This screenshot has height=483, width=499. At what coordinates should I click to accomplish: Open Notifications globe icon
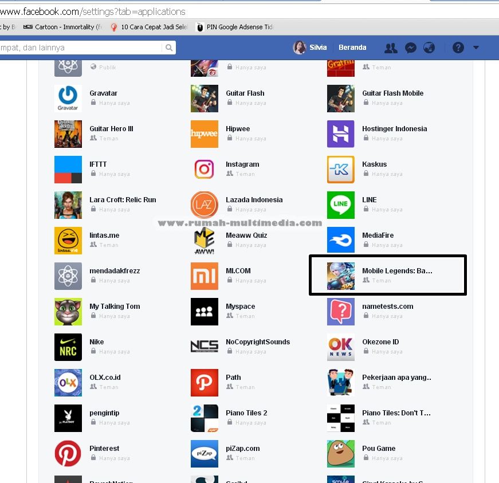click(x=429, y=48)
